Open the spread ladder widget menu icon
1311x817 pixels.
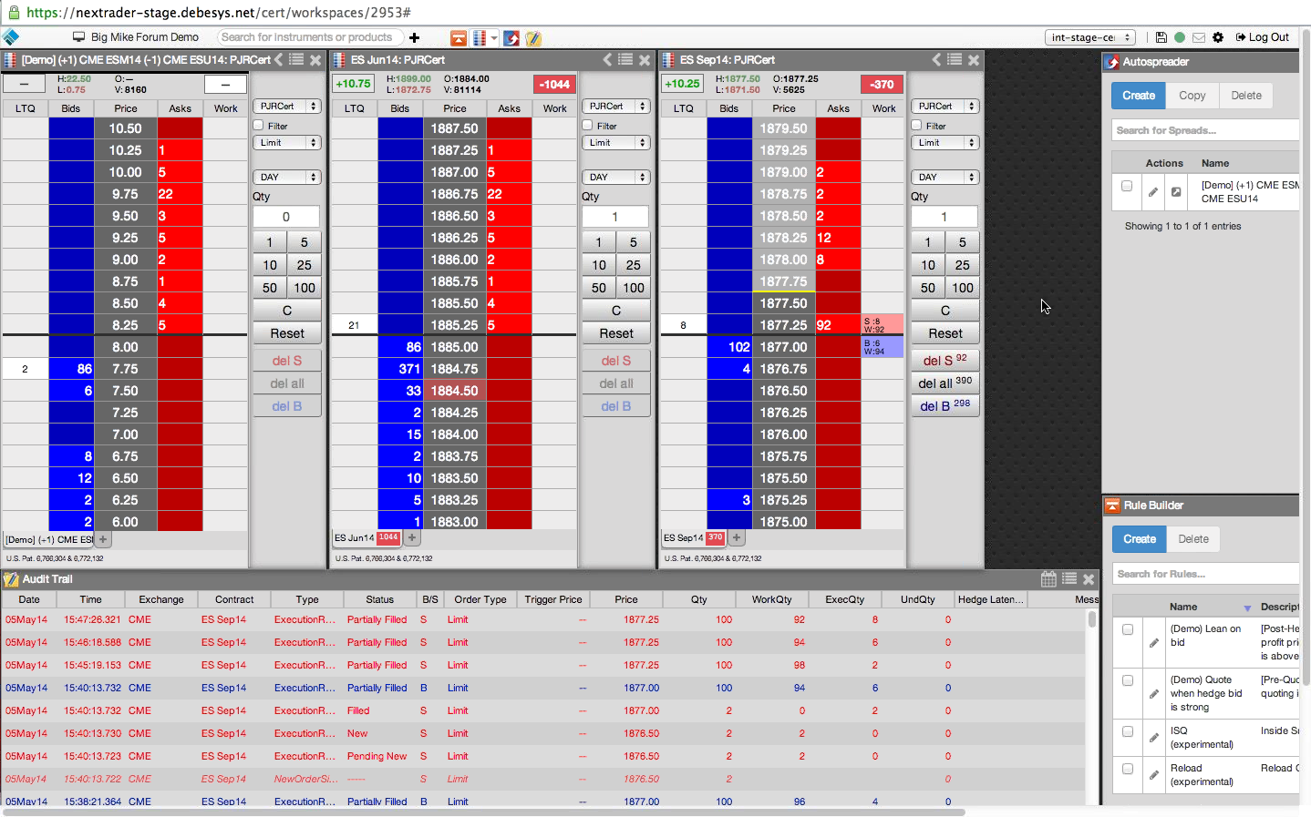pos(296,59)
